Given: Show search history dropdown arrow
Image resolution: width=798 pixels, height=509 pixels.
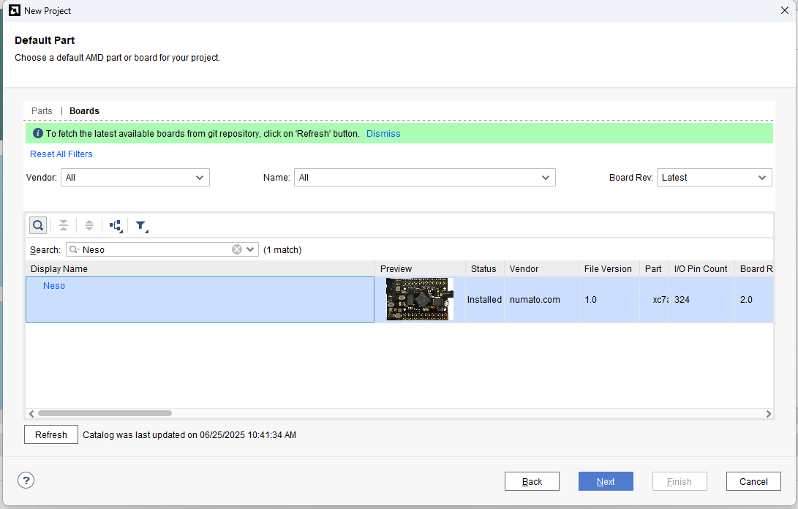Looking at the screenshot, I should (x=251, y=249).
